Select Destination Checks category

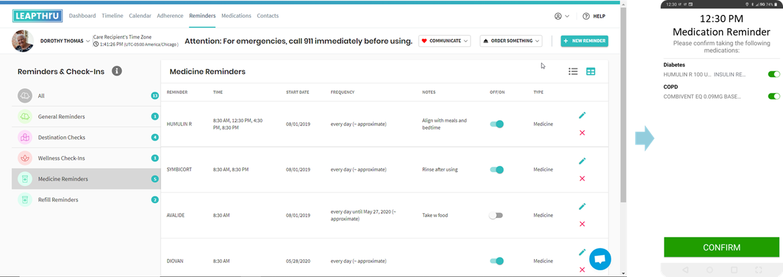86,137
